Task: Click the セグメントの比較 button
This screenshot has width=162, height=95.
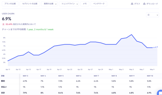Action: [x=30, y=4]
